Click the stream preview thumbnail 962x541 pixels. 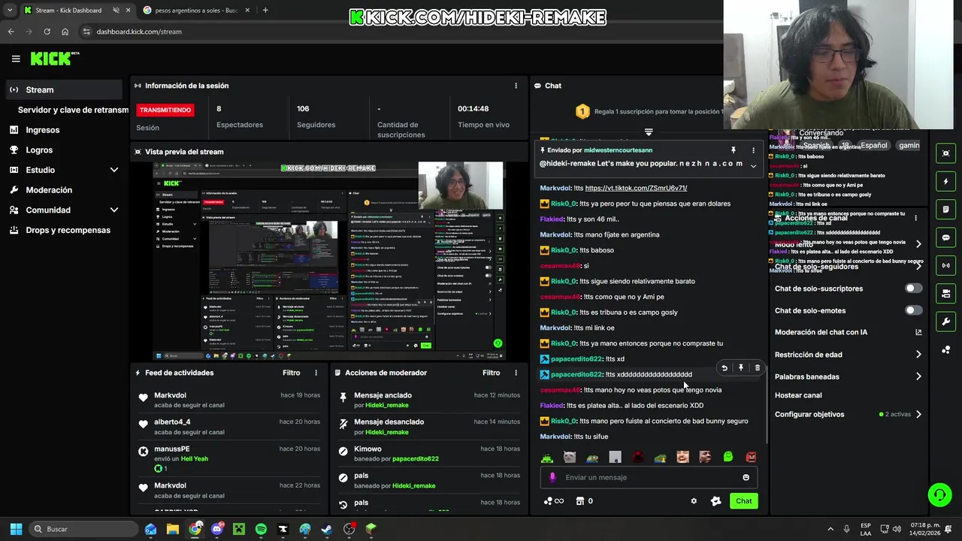pos(329,260)
